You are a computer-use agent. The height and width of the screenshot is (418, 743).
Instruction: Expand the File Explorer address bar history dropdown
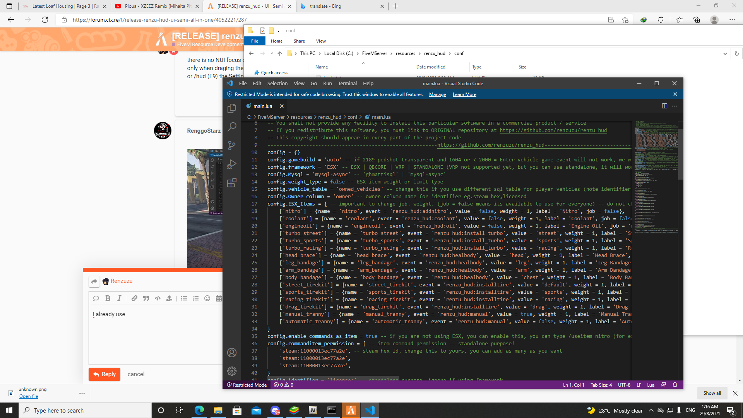(x=725, y=53)
